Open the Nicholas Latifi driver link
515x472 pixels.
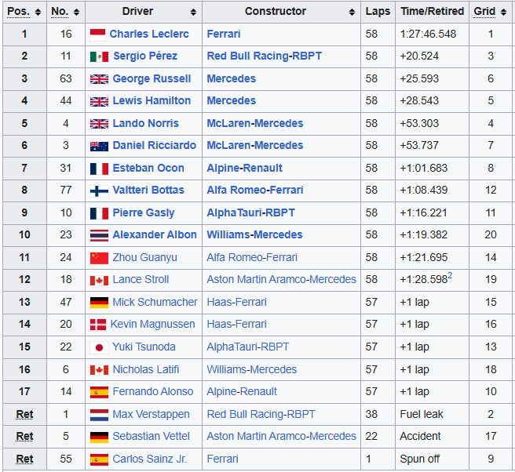146,369
